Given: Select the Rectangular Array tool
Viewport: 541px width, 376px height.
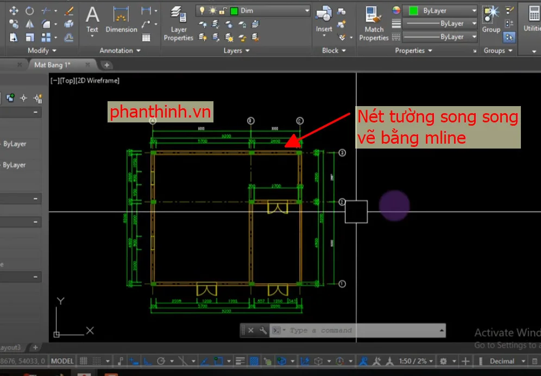Looking at the screenshot, I should [x=46, y=37].
